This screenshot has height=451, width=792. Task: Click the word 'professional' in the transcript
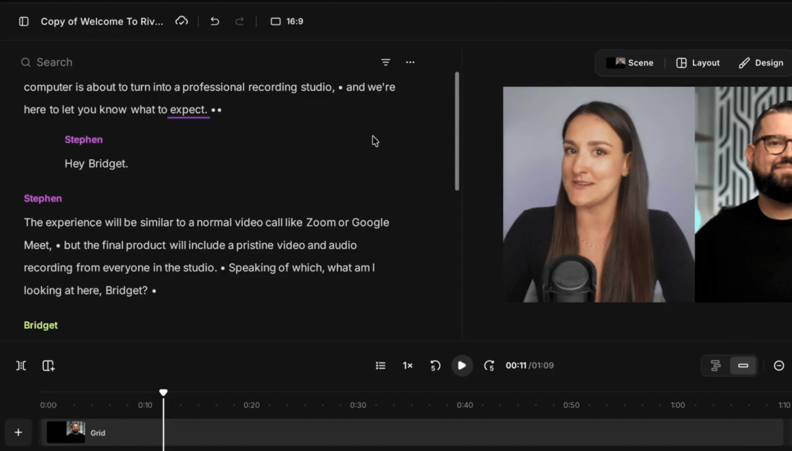click(x=213, y=87)
